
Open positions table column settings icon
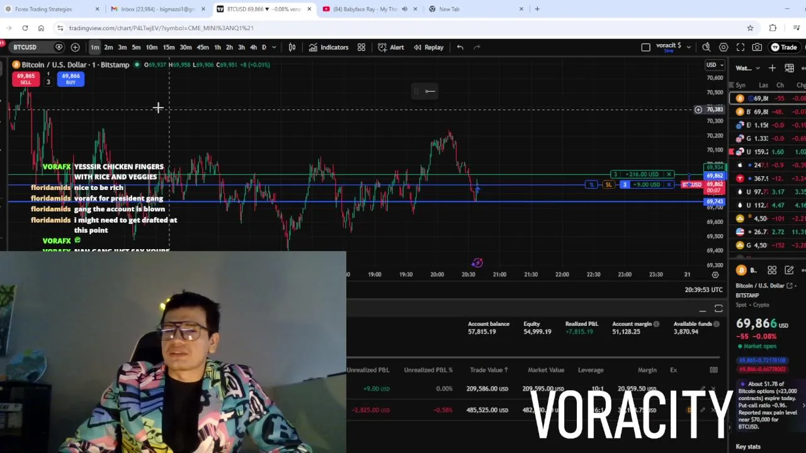click(713, 370)
